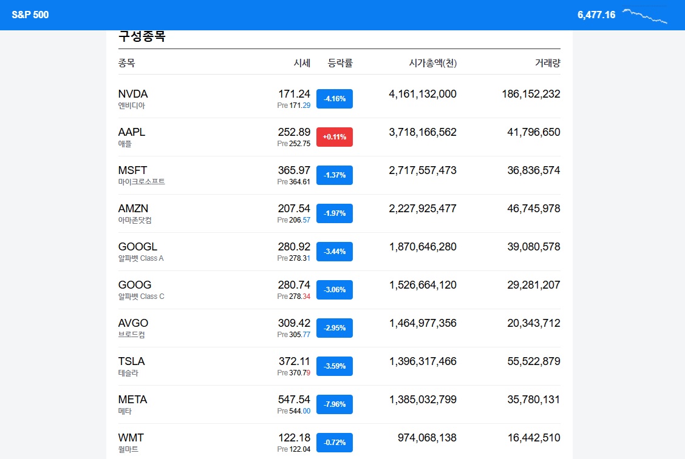Click volume value 16,442,510
Image resolution: width=685 pixels, height=459 pixels.
tap(533, 438)
